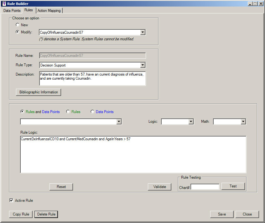Select Rules and Data Points radio button

(22, 112)
